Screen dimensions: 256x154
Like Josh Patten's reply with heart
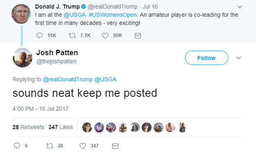(83, 146)
